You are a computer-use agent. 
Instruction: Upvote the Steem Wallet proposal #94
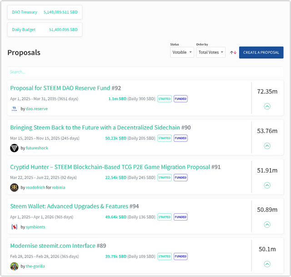click(267, 225)
